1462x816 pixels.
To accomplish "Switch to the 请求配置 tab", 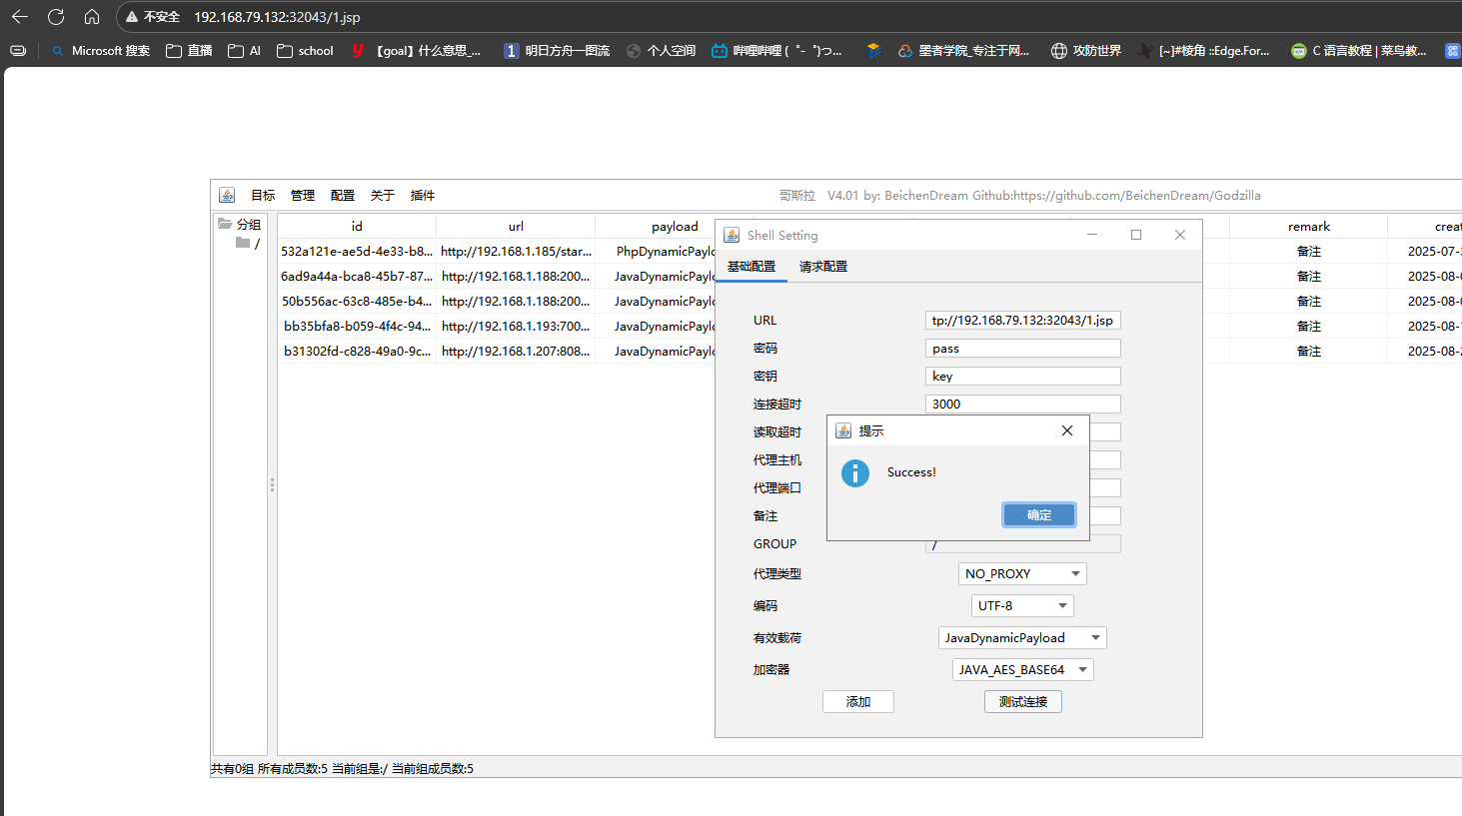I will pyautogui.click(x=823, y=267).
